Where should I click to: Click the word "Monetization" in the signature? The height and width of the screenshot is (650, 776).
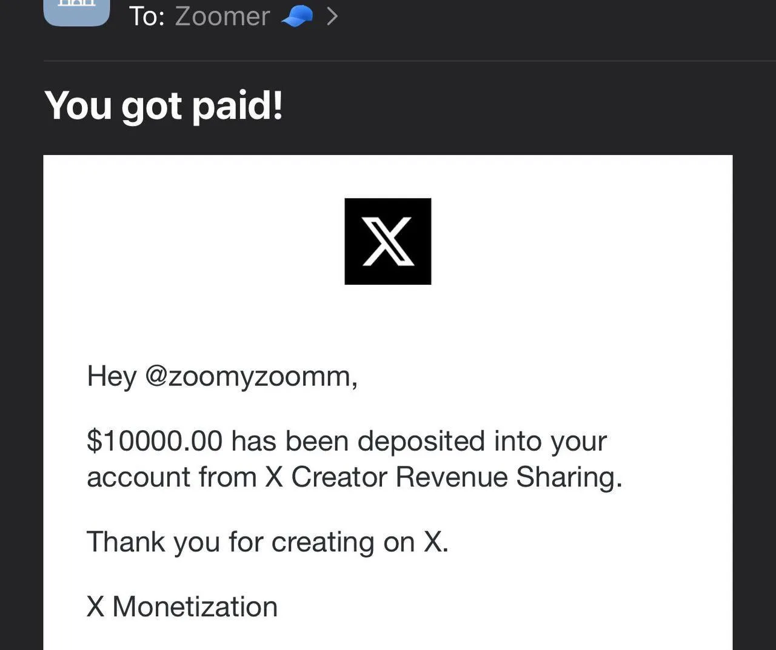click(x=195, y=607)
